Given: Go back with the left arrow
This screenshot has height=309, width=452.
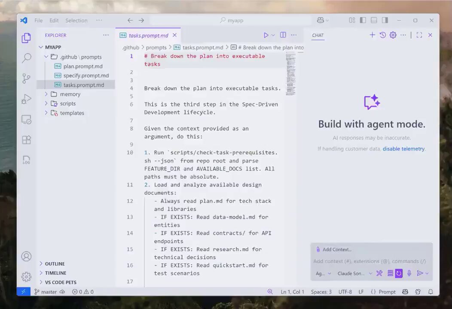Looking at the screenshot, I should pyautogui.click(x=130, y=21).
